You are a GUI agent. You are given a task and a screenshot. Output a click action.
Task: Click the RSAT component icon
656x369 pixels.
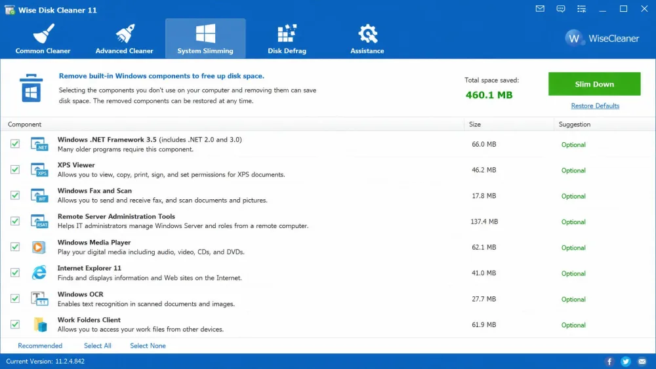[39, 221]
